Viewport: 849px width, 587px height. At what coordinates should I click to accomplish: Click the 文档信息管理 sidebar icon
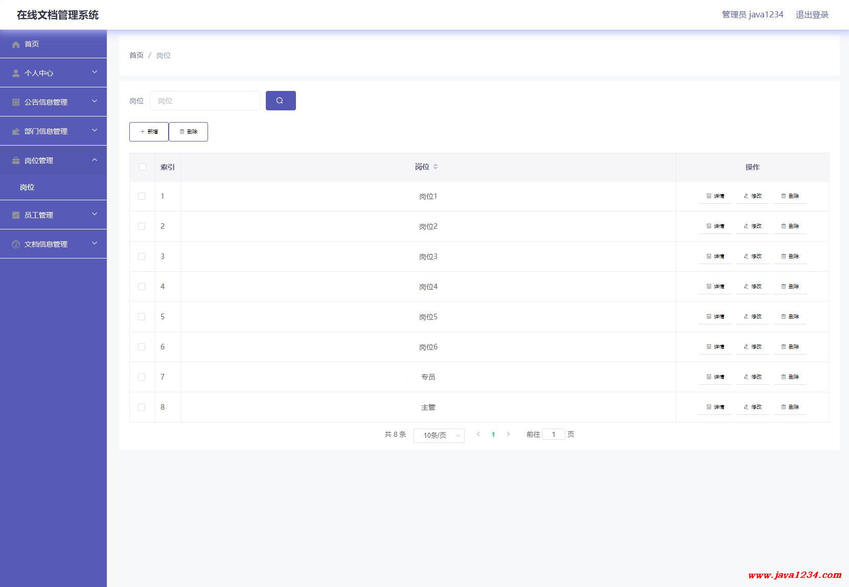point(16,245)
